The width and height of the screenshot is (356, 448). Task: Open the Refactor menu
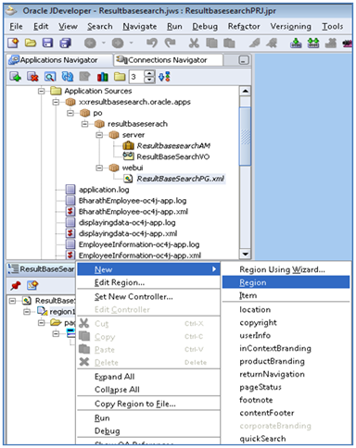coord(244,27)
